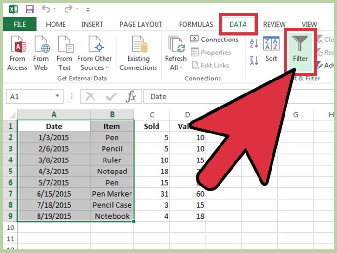Click the Refresh All icon
The height and width of the screenshot is (253, 337).
[x=176, y=44]
